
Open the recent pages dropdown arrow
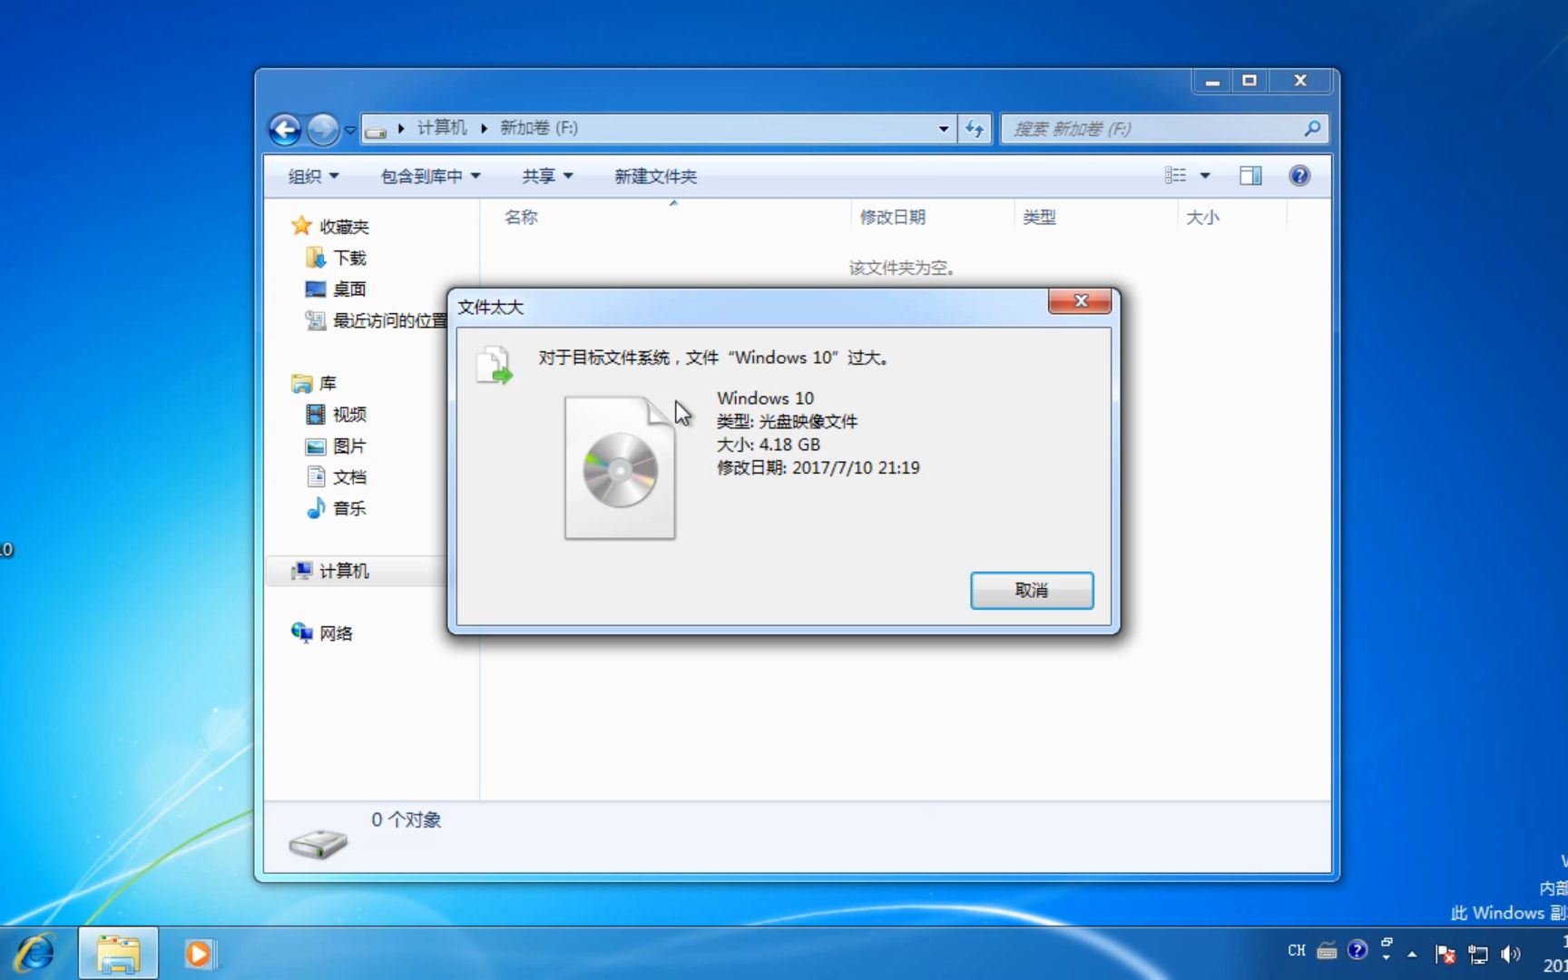350,130
